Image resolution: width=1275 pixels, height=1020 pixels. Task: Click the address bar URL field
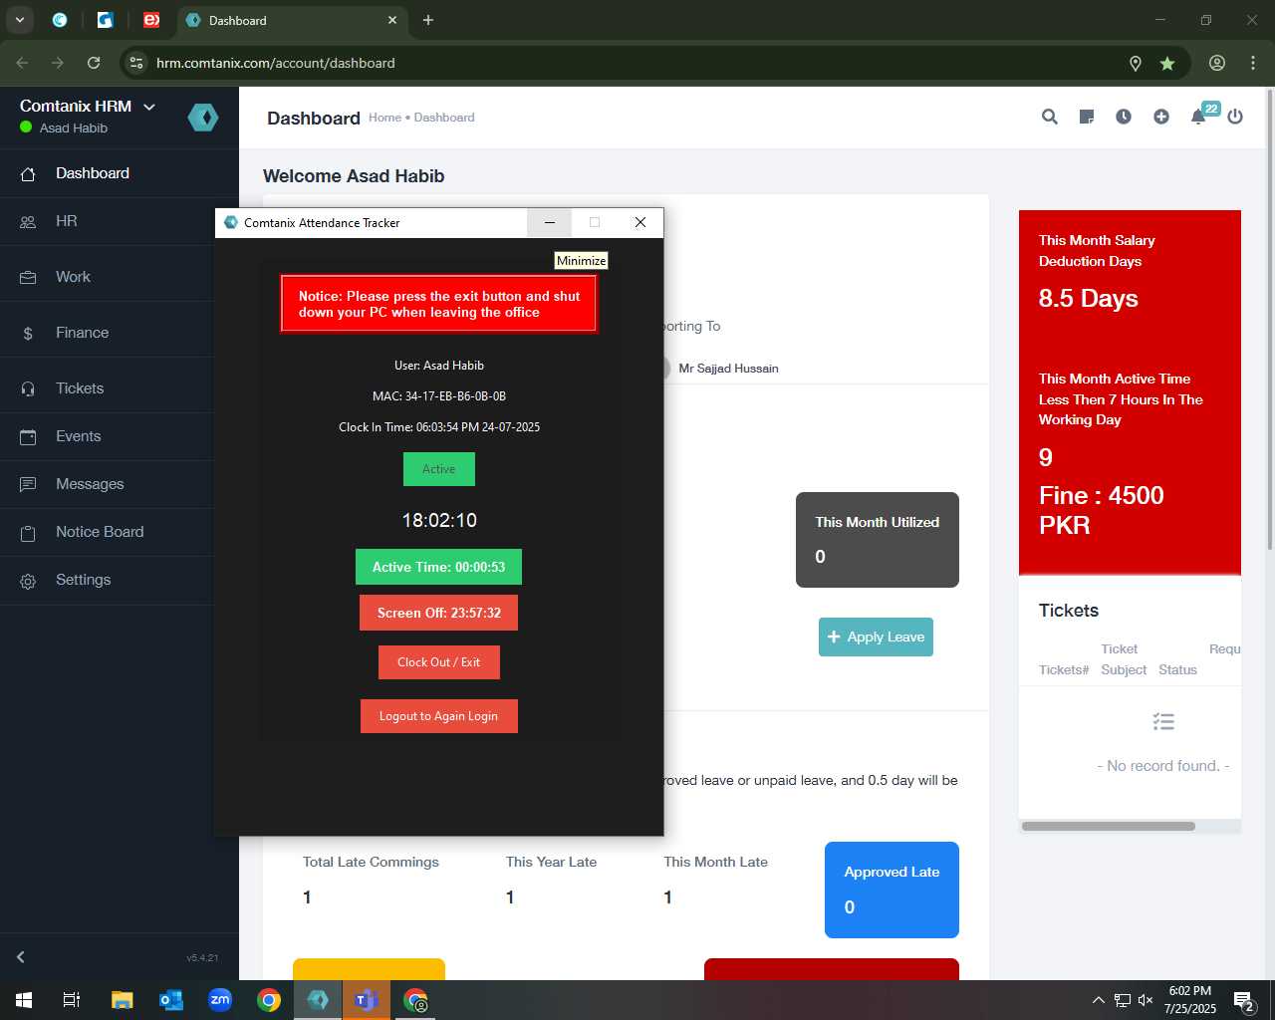pos(637,63)
